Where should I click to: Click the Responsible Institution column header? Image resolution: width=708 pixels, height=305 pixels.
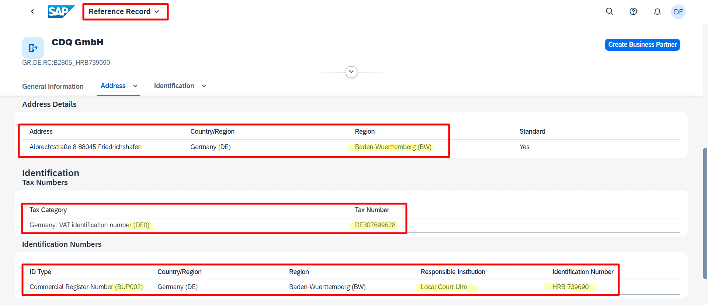point(453,272)
